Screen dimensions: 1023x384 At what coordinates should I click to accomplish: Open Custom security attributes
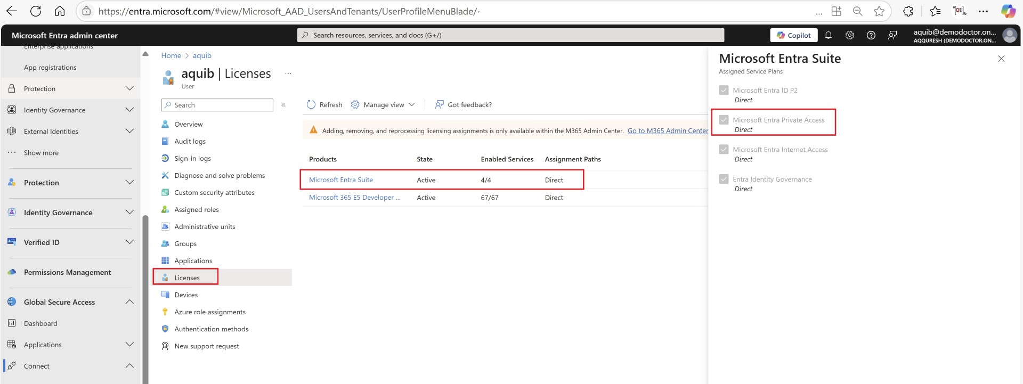tap(214, 192)
